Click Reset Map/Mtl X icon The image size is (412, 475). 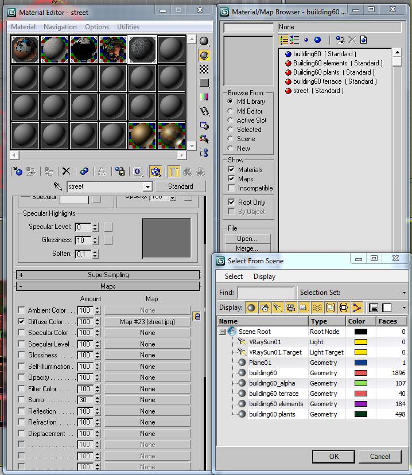point(66,172)
